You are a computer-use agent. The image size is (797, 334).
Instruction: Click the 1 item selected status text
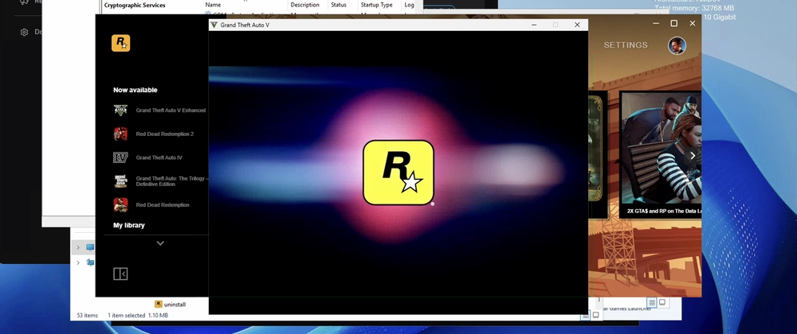tap(127, 315)
